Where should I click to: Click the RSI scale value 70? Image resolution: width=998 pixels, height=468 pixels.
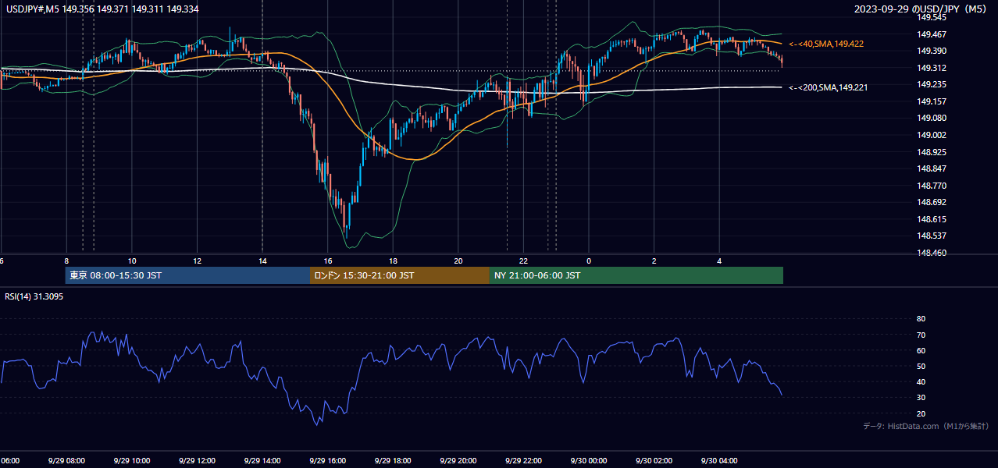point(921,335)
